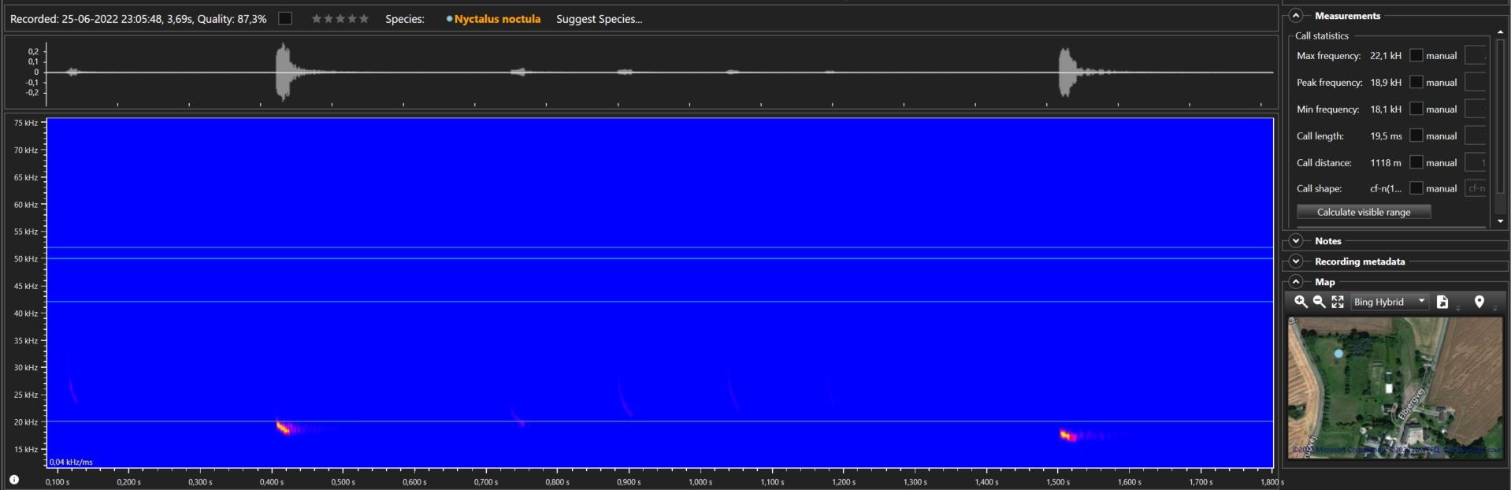Rate the recording with the fifth star
This screenshot has height=490, width=1511.
pyautogui.click(x=364, y=19)
